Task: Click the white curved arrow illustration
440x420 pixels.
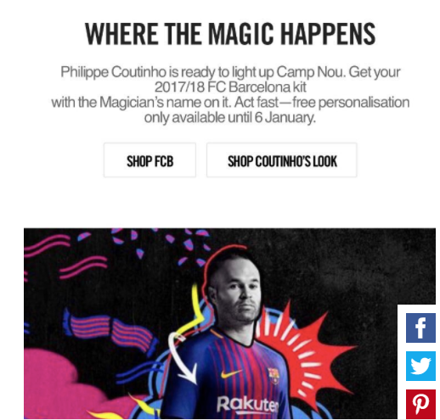Action: tap(181, 359)
